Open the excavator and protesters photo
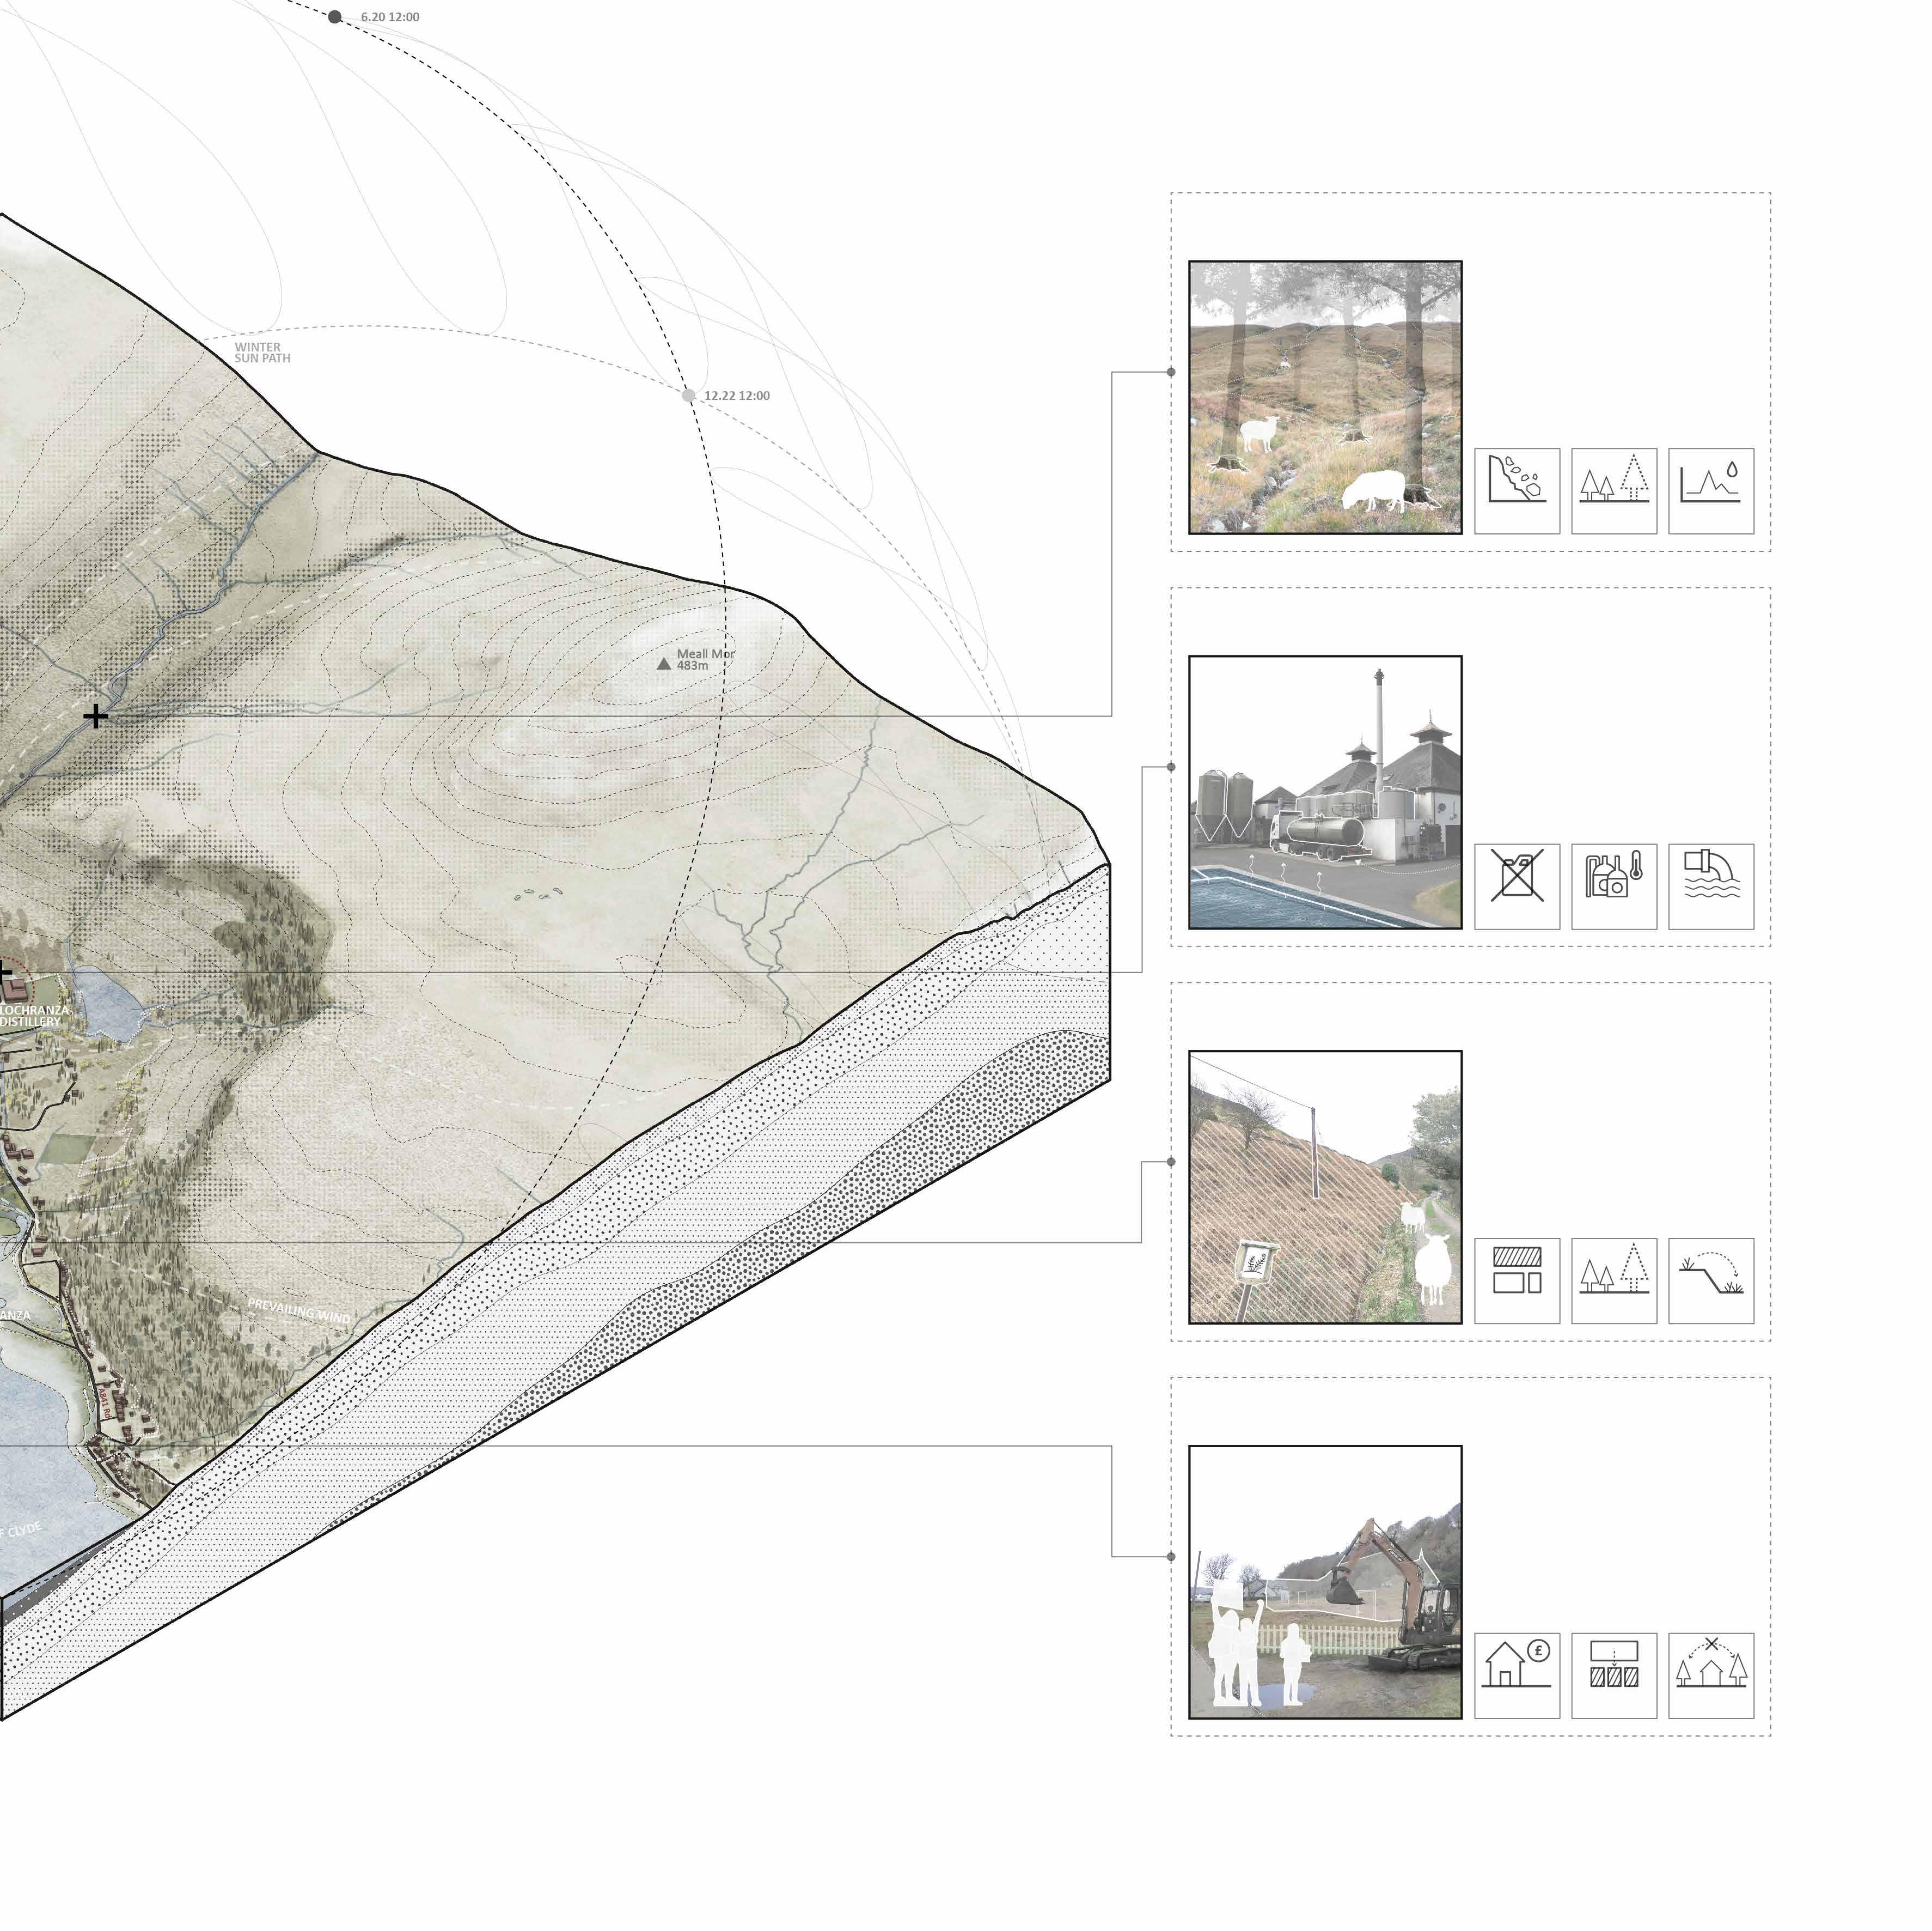This screenshot has height=1931, width=1932. click(1324, 1582)
